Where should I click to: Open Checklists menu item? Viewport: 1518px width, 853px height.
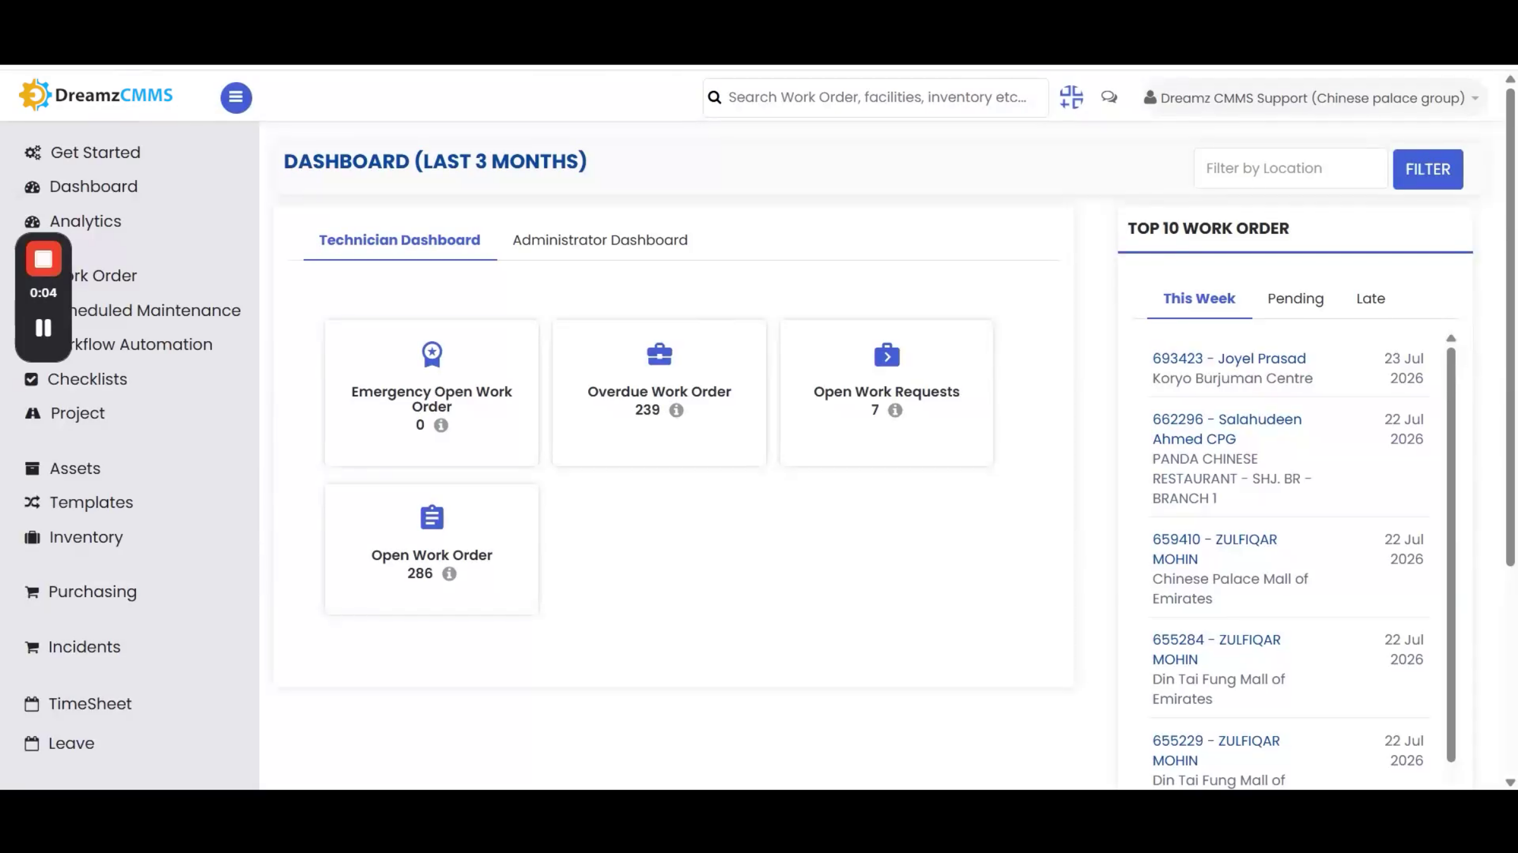[87, 379]
